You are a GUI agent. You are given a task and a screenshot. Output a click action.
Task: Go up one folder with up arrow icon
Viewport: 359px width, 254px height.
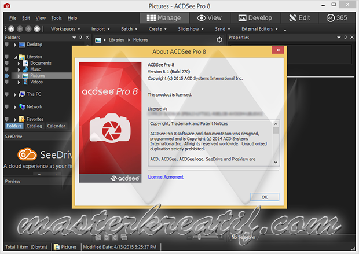pos(37,29)
